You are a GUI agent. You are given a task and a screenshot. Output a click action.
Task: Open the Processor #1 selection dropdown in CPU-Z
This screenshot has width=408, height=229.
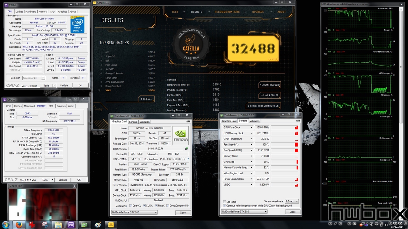[33, 78]
